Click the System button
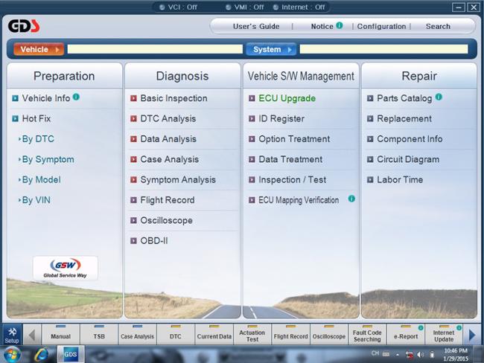 [x=270, y=50]
